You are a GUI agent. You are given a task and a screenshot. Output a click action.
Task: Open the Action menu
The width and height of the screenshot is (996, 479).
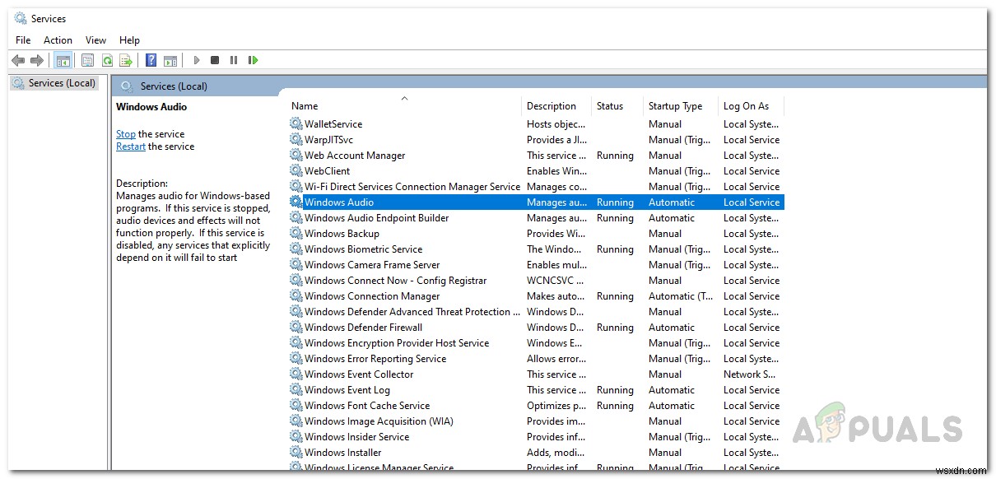(58, 40)
